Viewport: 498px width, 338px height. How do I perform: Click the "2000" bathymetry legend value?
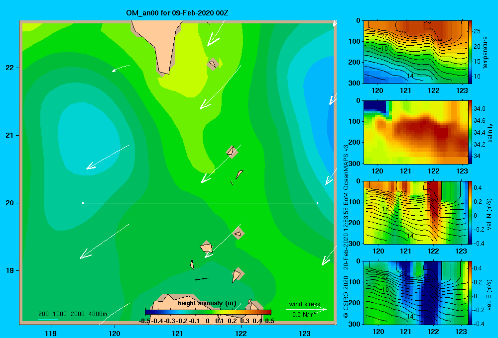pyautogui.click(x=78, y=314)
